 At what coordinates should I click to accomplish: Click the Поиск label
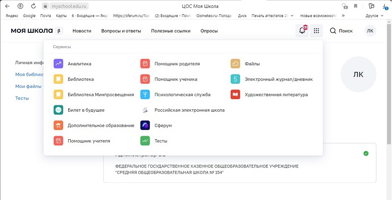click(346, 31)
